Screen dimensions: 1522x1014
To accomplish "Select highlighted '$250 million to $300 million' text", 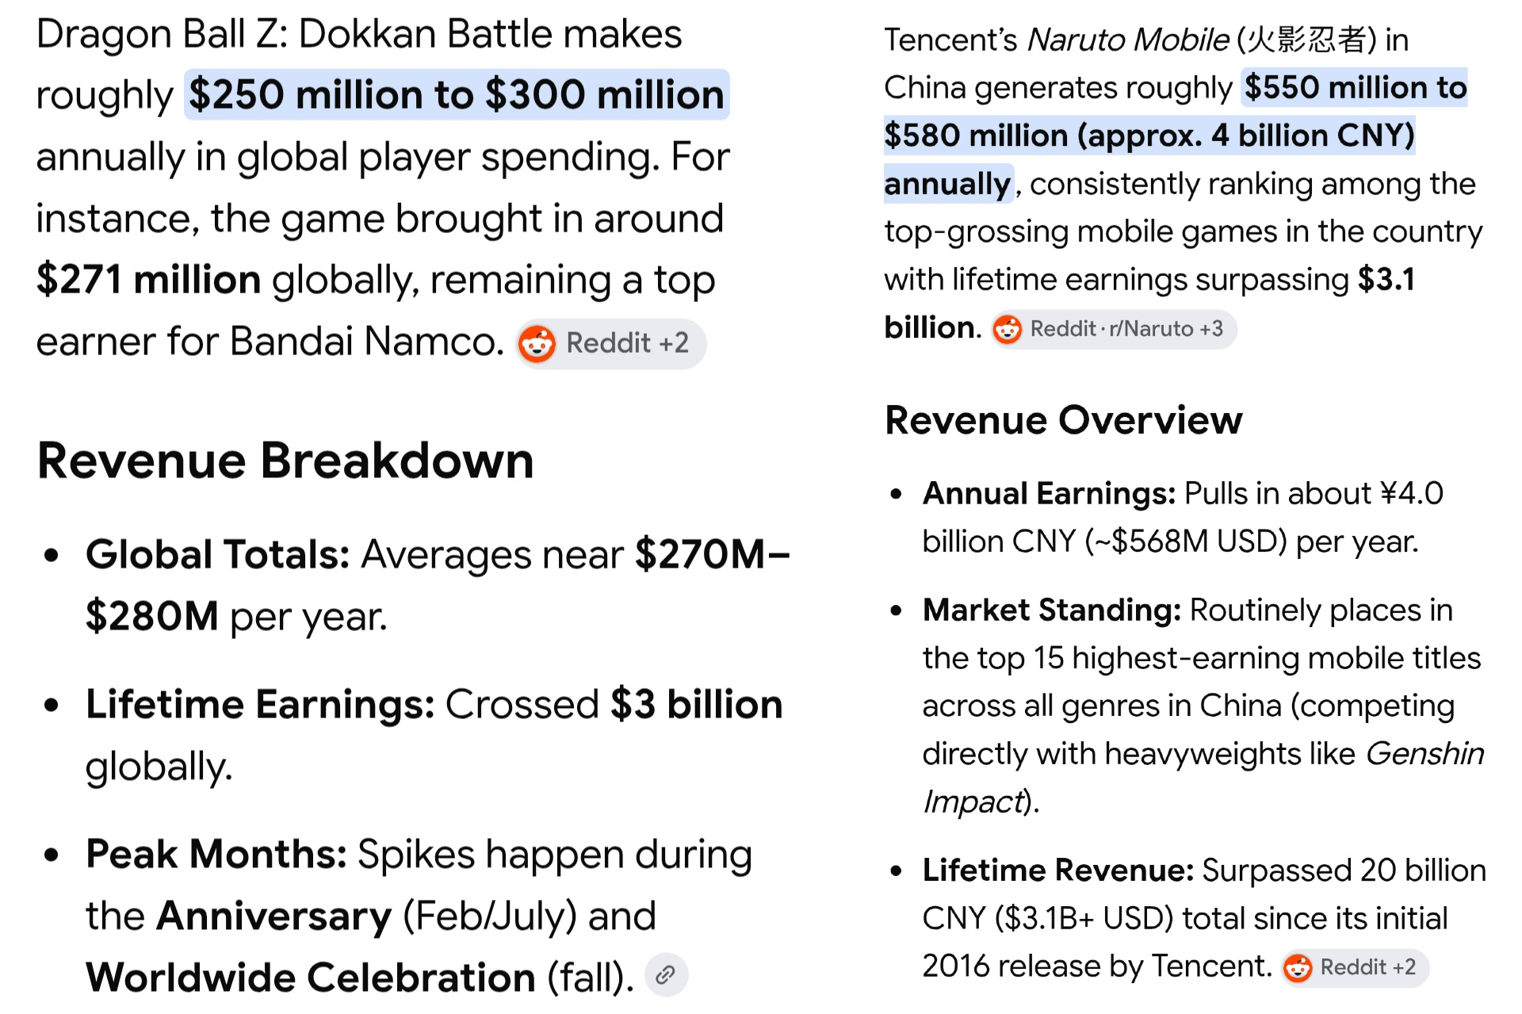I will point(457,95).
